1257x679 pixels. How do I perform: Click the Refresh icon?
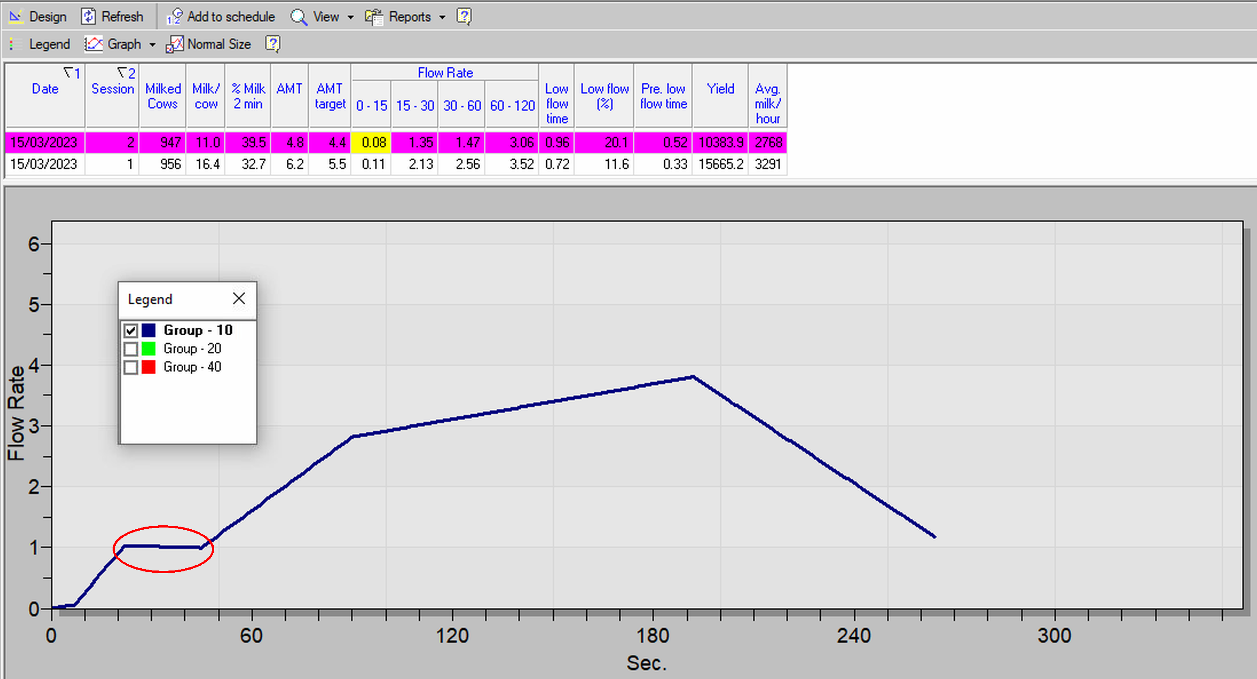(88, 16)
